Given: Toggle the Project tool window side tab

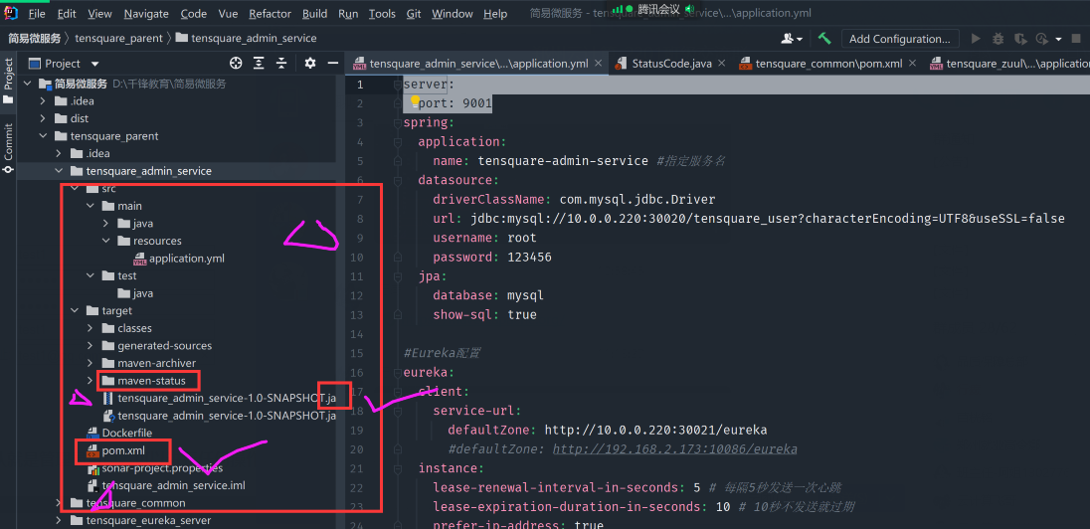Looking at the screenshot, I should pyautogui.click(x=8, y=81).
